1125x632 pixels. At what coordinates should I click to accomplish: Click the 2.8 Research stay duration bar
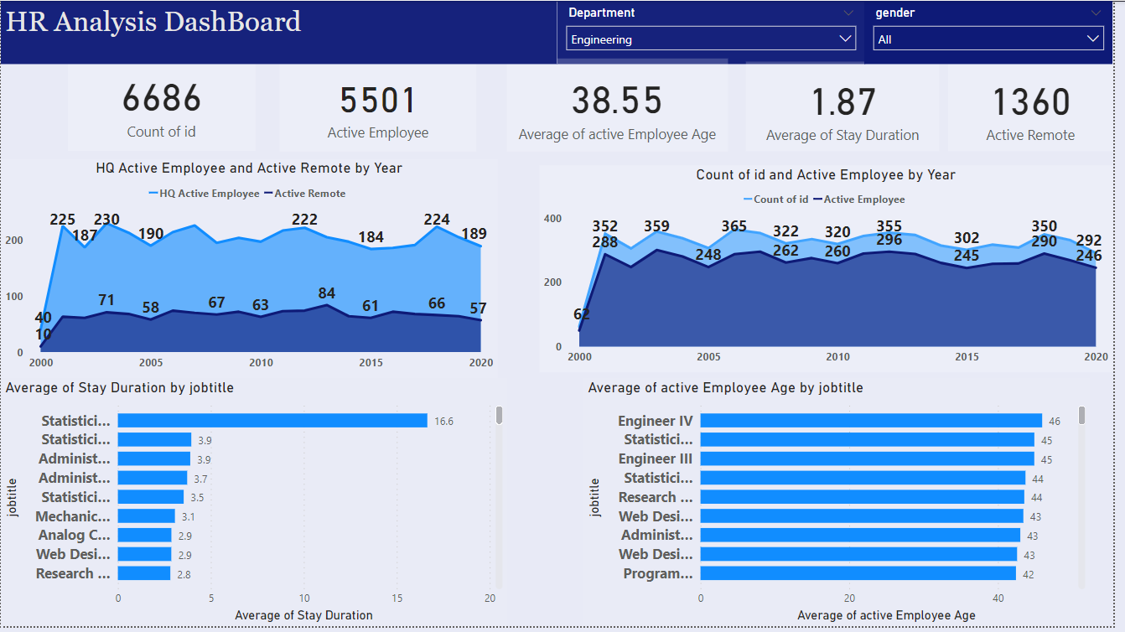point(143,573)
